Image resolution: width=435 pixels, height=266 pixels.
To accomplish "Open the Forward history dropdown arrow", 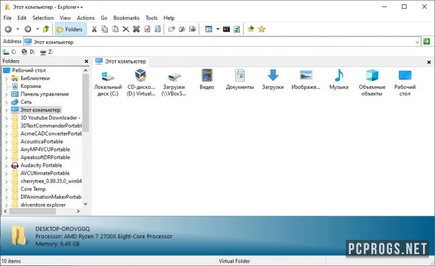I will 37,29.
